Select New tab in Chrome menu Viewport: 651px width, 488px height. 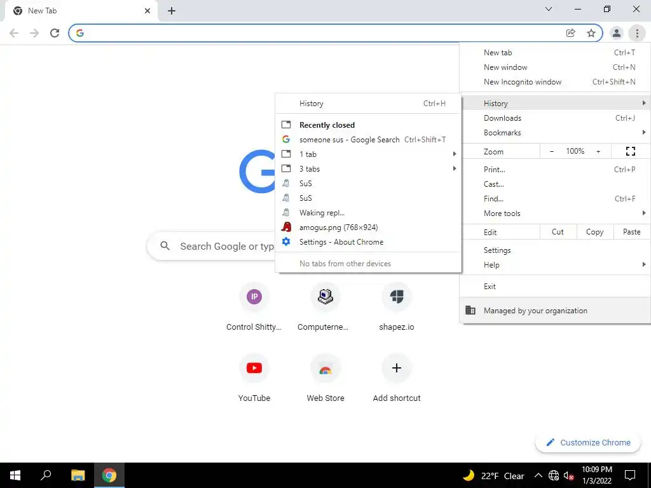pyautogui.click(x=555, y=53)
